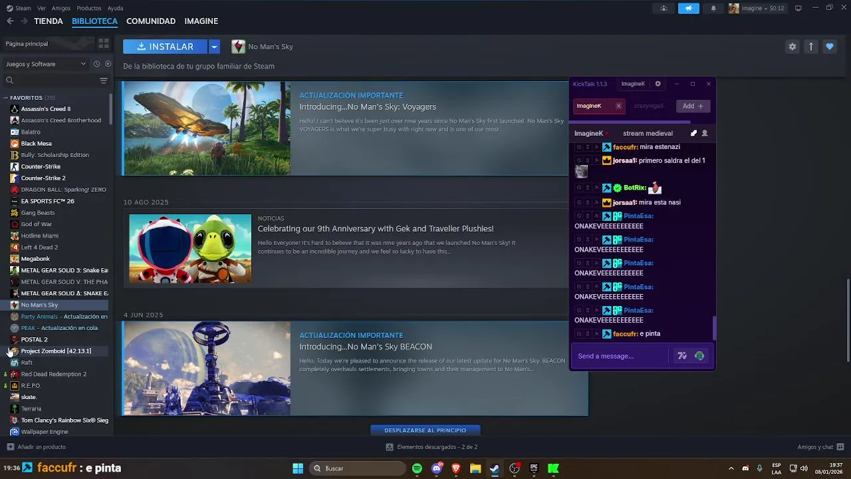Open the Ver menu
The image size is (851, 479).
42,8
